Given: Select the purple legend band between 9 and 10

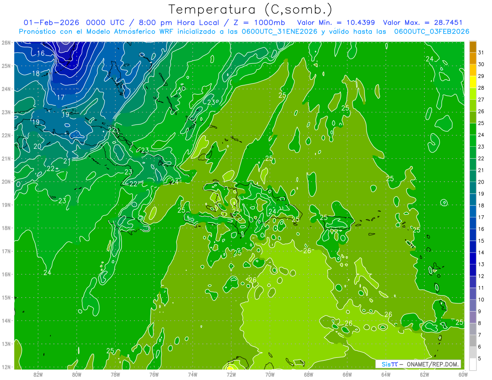Looking at the screenshot, I should (473, 305).
